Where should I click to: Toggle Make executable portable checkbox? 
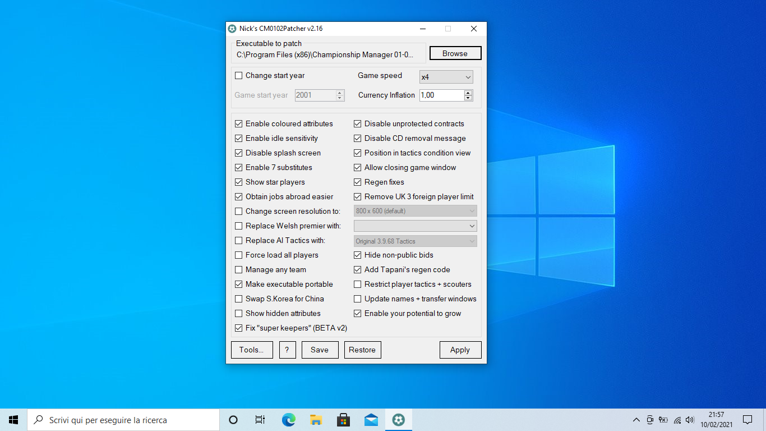tap(239, 285)
